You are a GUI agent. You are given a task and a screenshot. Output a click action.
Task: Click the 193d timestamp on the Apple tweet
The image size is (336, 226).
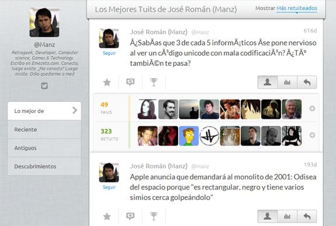310,165
